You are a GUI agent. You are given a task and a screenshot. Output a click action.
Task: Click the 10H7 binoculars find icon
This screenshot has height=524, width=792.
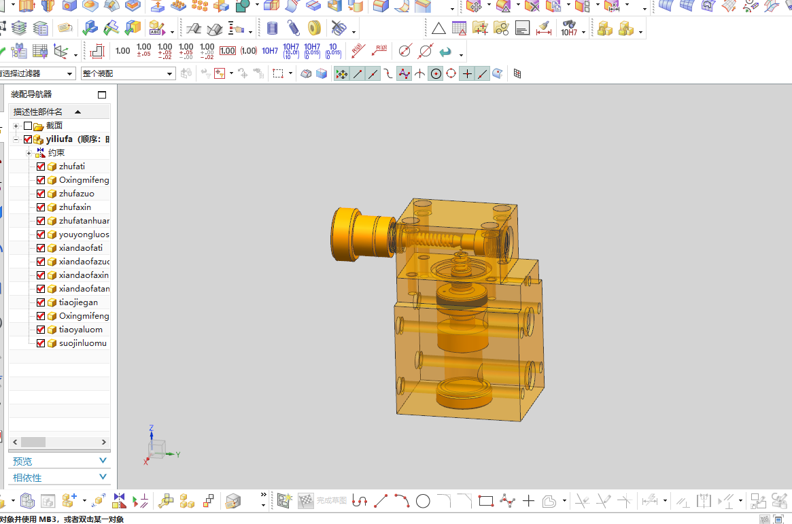[x=569, y=29]
